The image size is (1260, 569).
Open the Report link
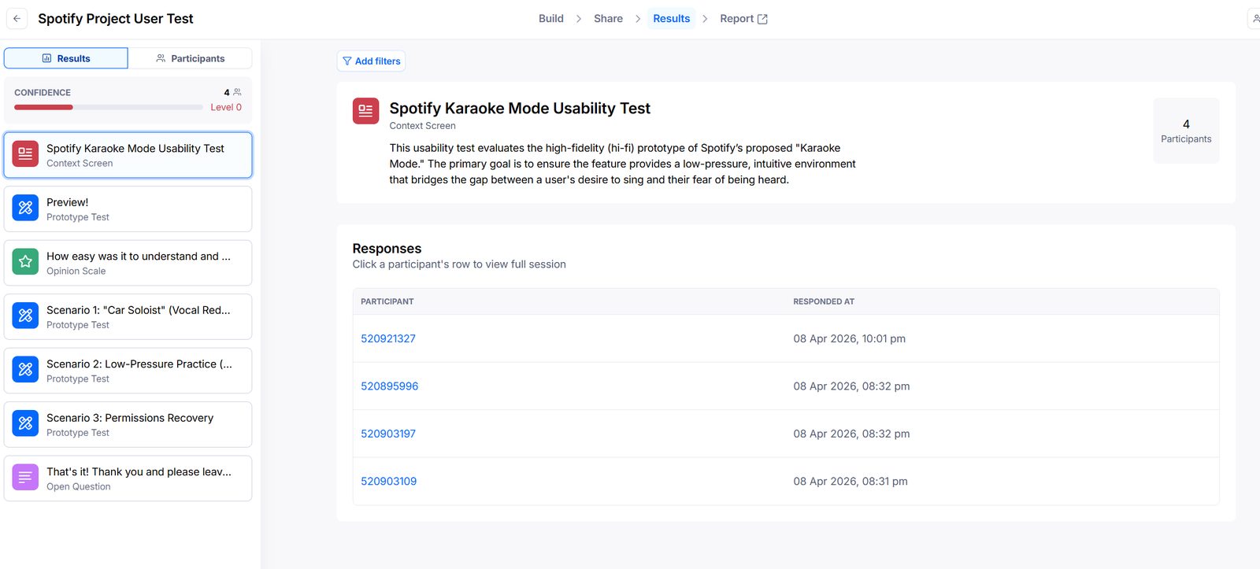pos(743,18)
